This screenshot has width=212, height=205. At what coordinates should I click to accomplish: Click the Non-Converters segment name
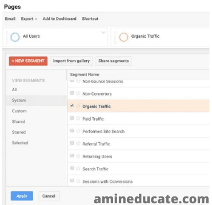click(97, 94)
